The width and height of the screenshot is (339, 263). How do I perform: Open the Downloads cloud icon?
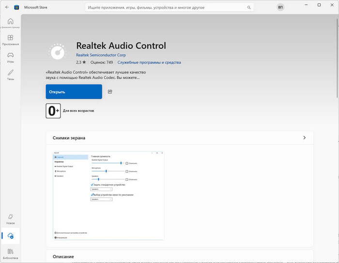[11, 236]
